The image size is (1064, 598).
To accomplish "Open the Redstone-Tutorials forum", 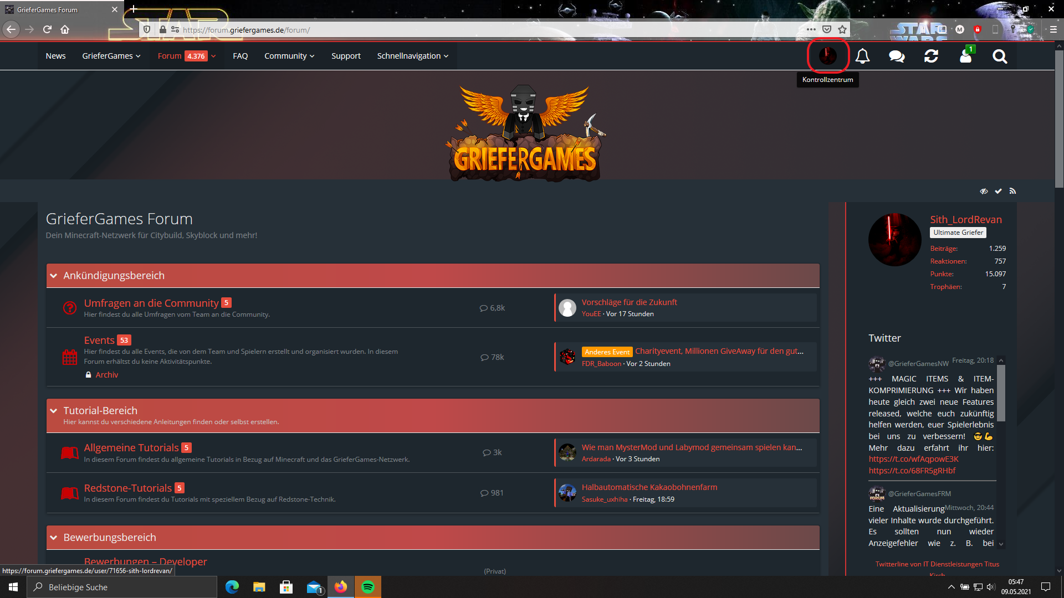I will (x=128, y=488).
